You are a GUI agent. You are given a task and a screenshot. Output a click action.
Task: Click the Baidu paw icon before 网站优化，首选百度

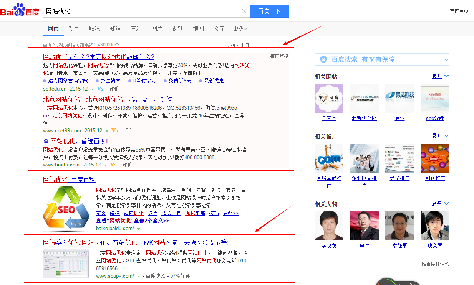tap(46, 141)
